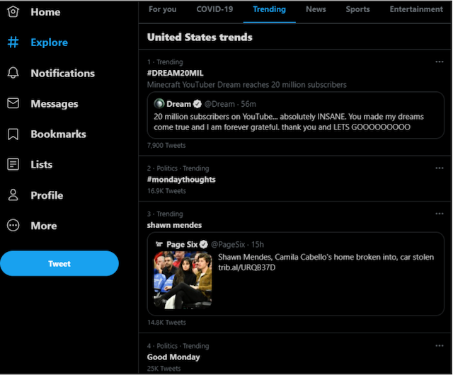Open the Notifications label link

tap(63, 73)
